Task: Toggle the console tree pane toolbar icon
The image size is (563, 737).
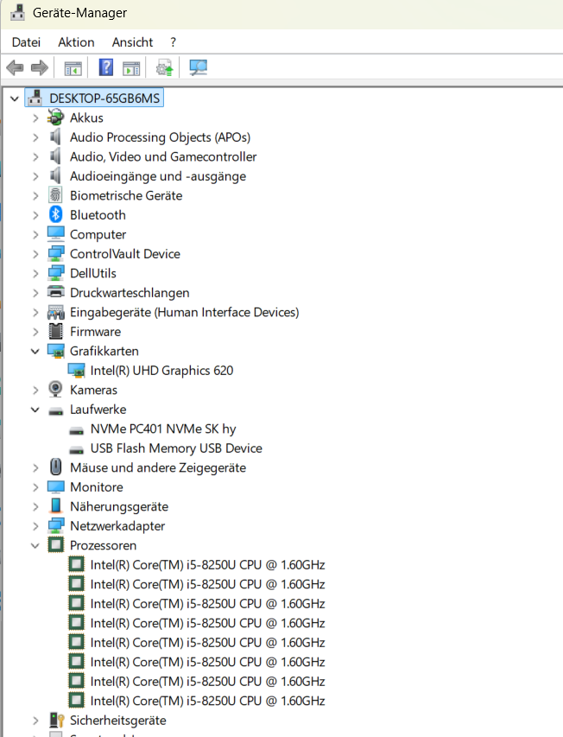Action: pos(73,68)
